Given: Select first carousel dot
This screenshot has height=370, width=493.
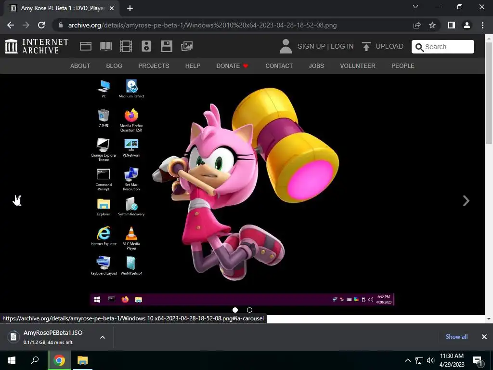Looking at the screenshot, I should click(235, 310).
